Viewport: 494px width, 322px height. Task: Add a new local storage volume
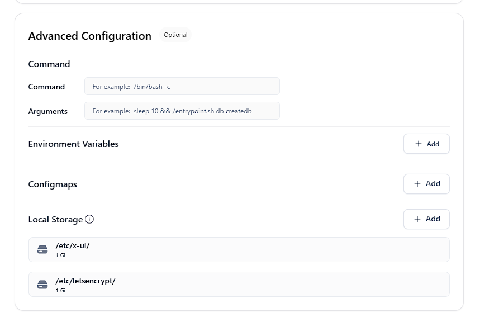point(426,219)
